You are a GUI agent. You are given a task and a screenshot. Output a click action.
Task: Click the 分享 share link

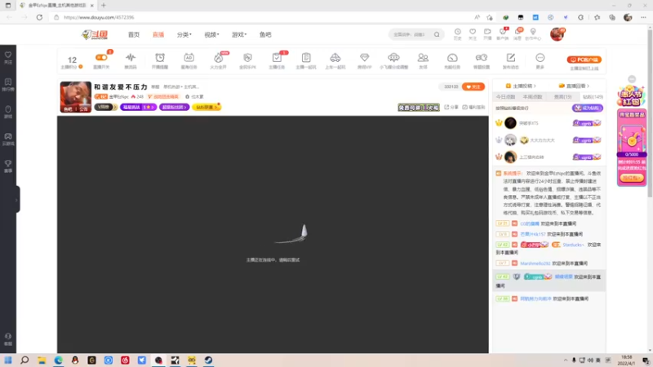click(x=451, y=107)
